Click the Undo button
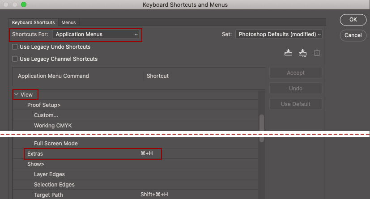This screenshot has width=370, height=199. [296, 89]
